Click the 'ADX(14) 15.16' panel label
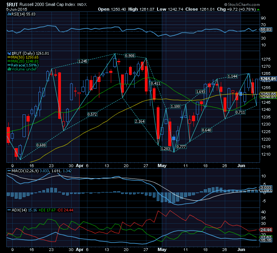 tap(24, 210)
